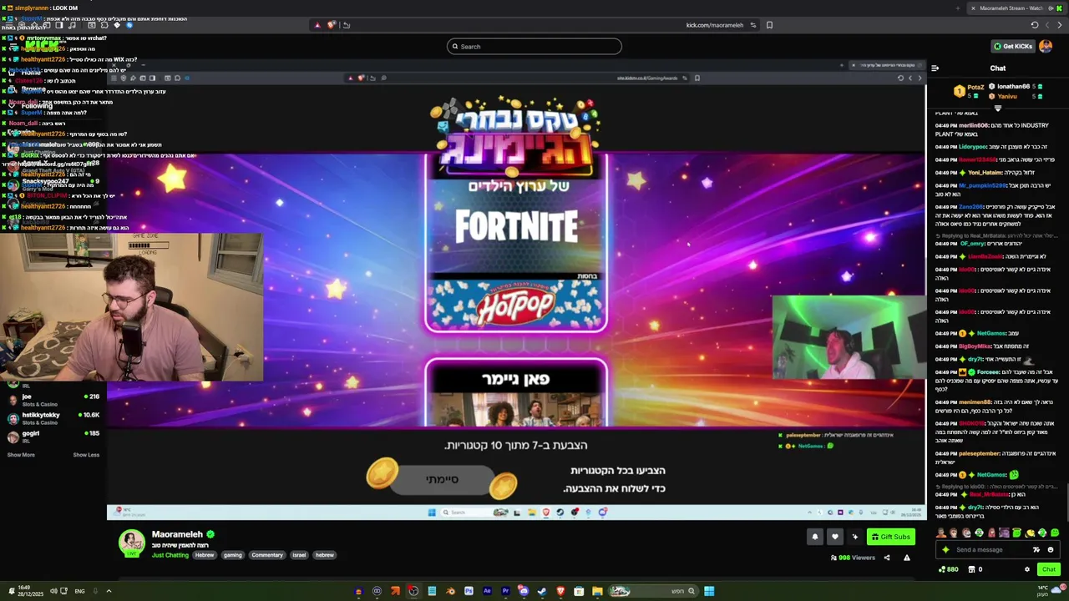Click the lonathan66 gifter name in chat
Viewport: 1069px width, 601px height.
click(1013, 87)
